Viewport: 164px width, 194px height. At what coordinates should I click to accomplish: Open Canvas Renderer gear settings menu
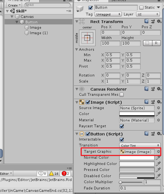coord(159,89)
